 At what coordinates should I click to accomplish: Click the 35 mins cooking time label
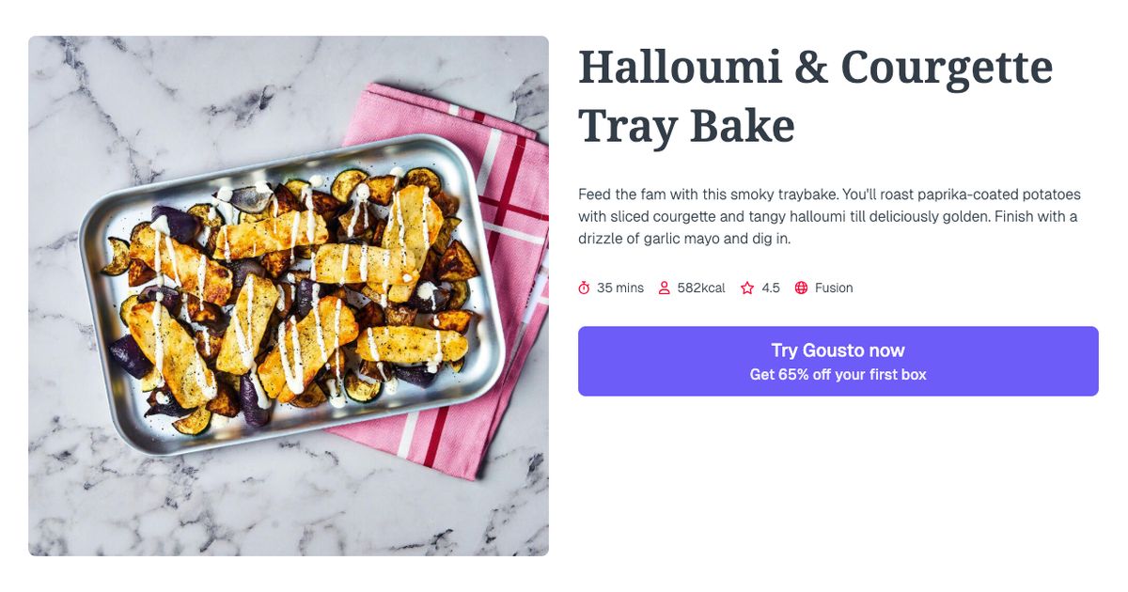point(620,288)
